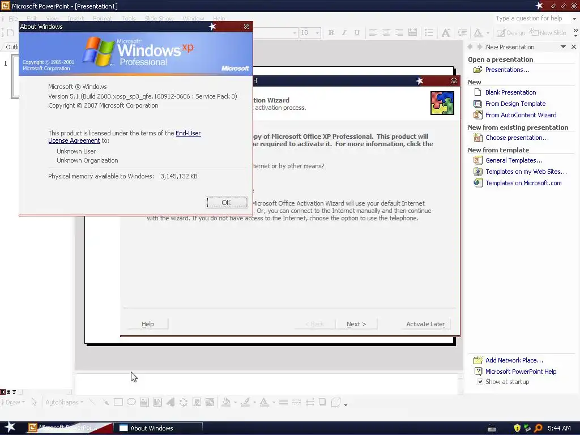The image size is (580, 435).
Task: Open the font size dropdown showing 18
Action: (x=317, y=33)
